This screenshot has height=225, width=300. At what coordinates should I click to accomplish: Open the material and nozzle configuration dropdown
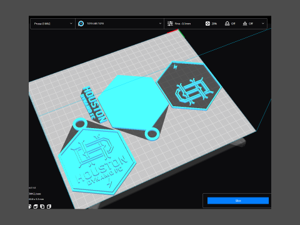click(x=119, y=24)
